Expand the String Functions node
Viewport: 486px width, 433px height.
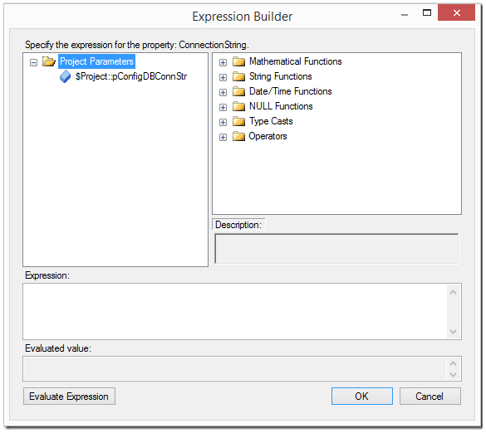pos(223,77)
